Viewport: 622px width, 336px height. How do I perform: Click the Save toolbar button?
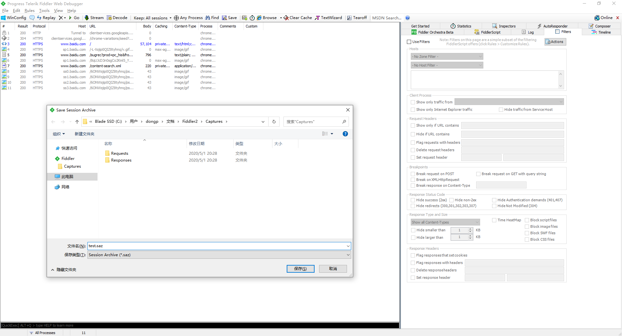pos(229,18)
